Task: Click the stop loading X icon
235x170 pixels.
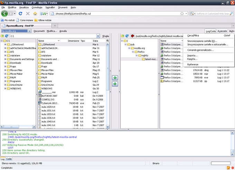Action: click(x=28, y=13)
